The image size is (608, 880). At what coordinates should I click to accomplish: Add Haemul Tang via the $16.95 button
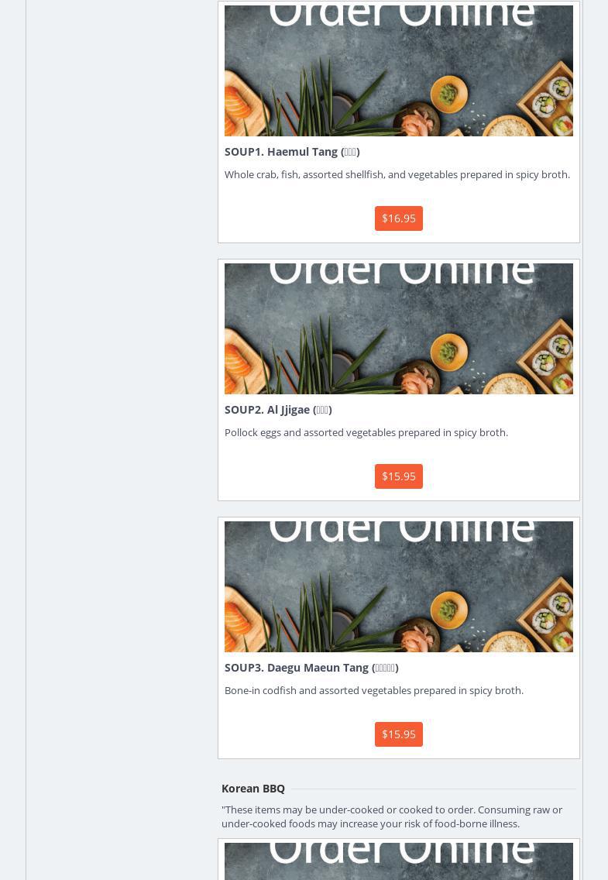[398, 218]
